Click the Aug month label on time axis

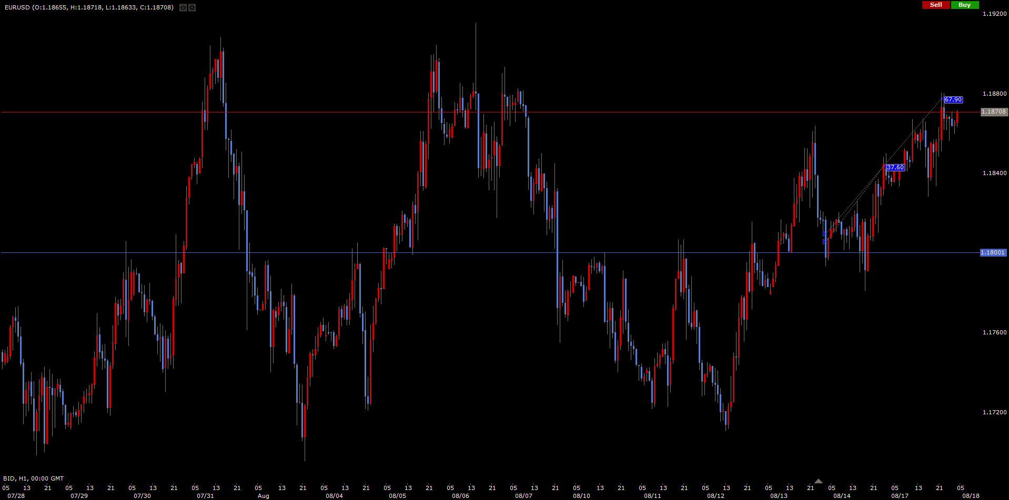tap(263, 496)
